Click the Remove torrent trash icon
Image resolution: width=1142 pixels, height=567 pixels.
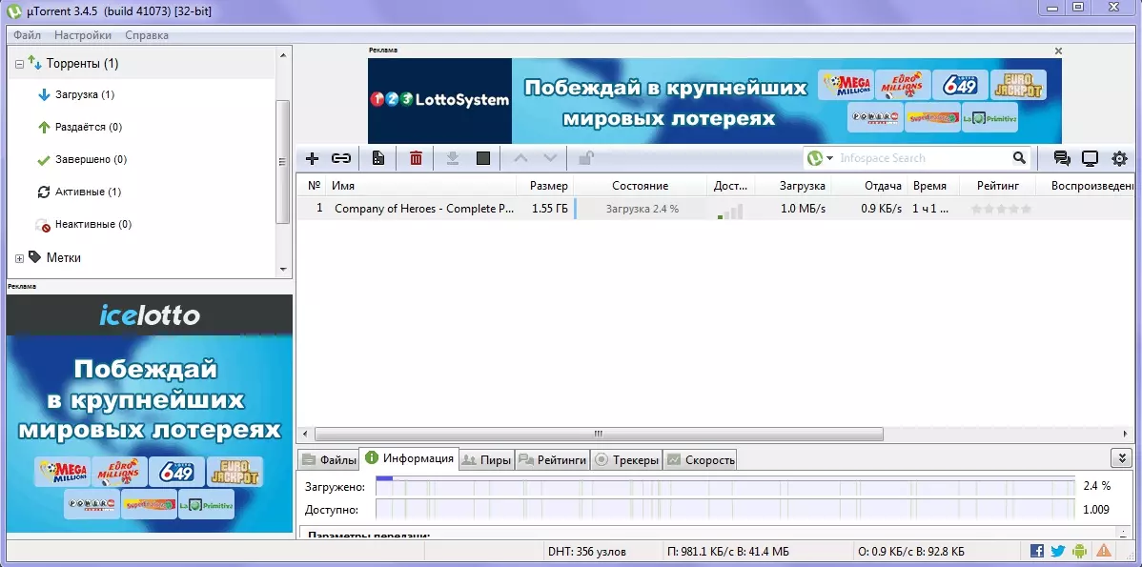[x=416, y=158]
